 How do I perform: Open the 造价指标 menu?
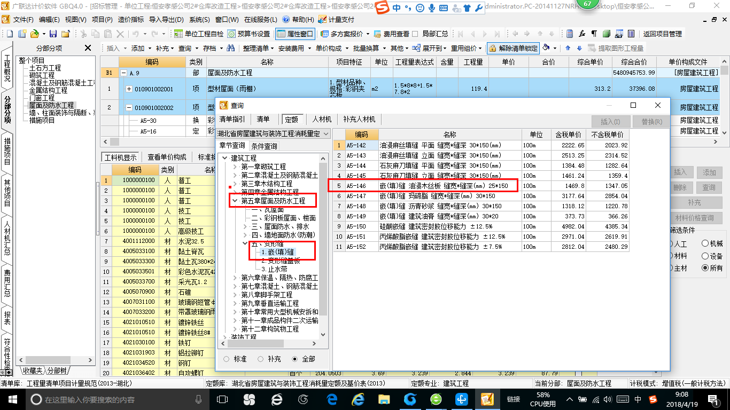(x=130, y=19)
